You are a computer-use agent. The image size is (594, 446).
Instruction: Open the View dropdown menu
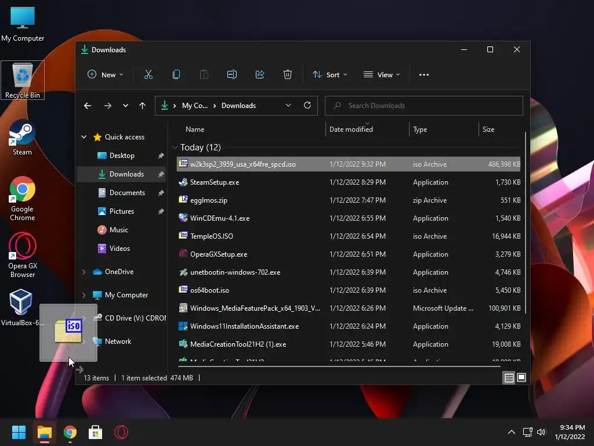coord(382,75)
